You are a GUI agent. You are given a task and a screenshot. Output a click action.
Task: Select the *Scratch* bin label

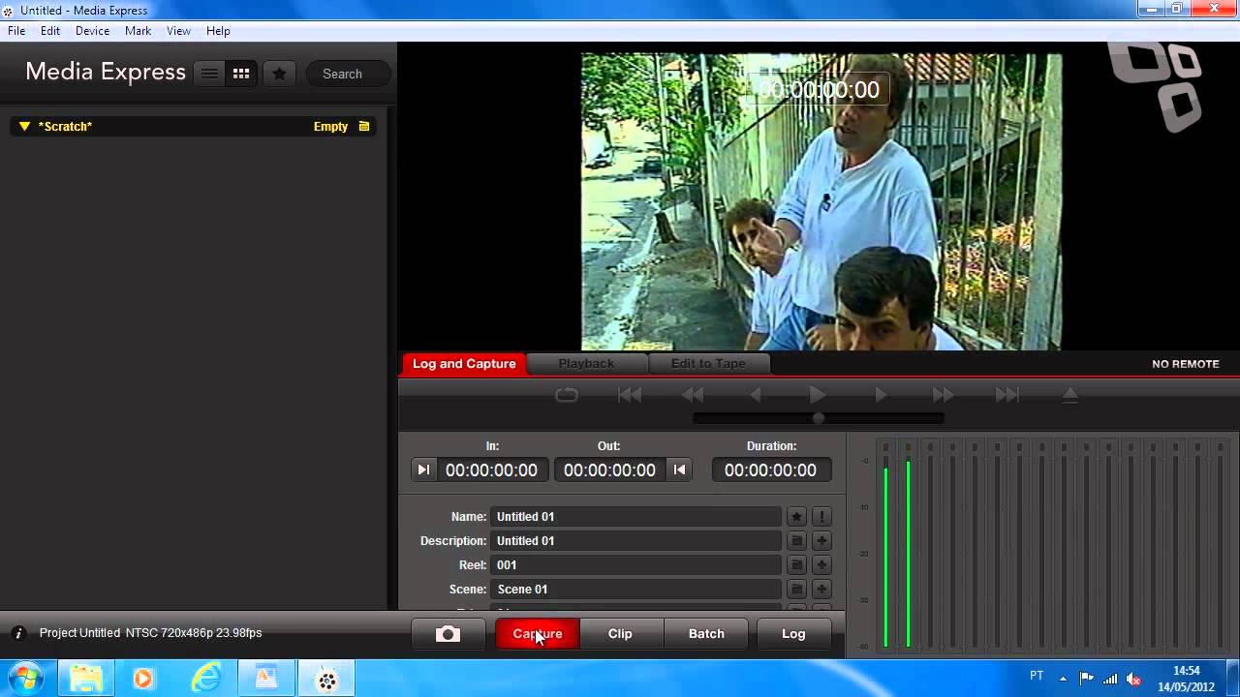(65, 126)
